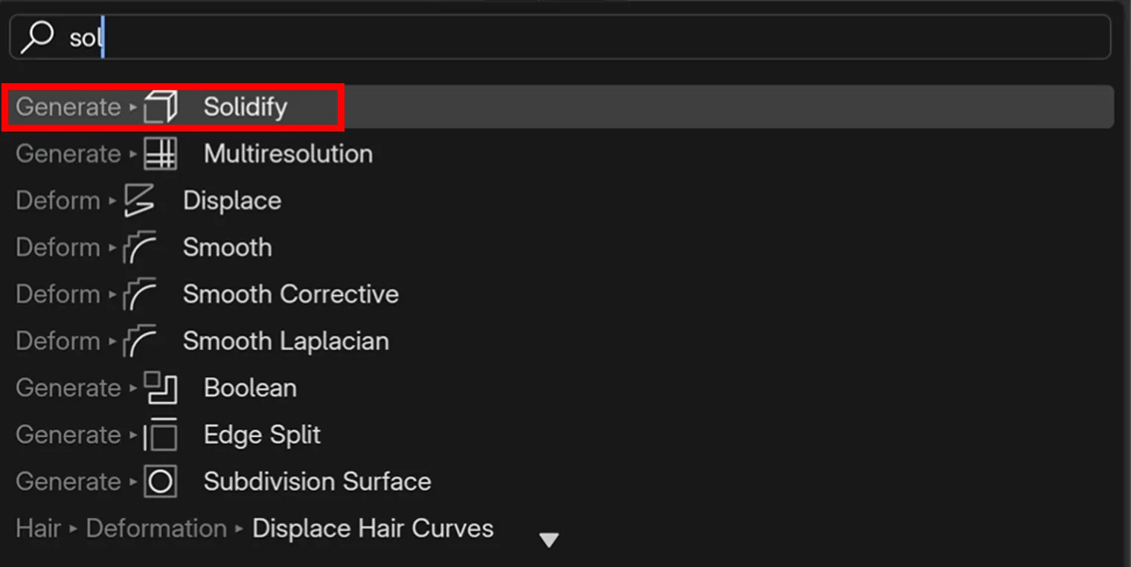Pick the Displace modifier result
1131x567 pixels.
coord(232,201)
